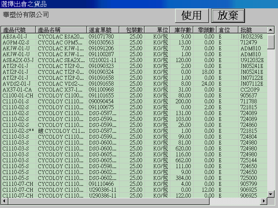
Task: Click batch number 725144
Action: coord(248,160)
